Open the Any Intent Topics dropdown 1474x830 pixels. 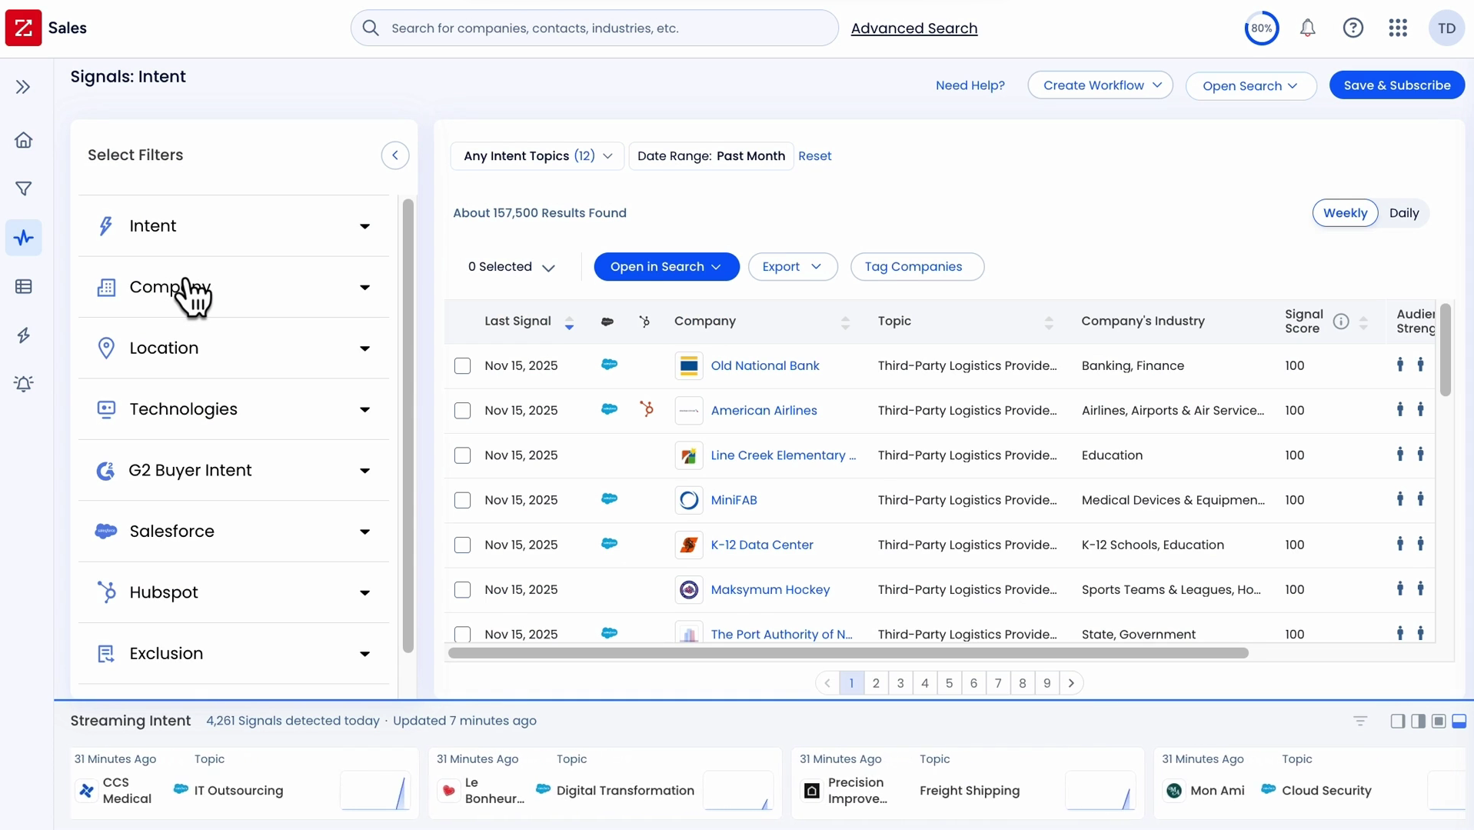point(537,156)
